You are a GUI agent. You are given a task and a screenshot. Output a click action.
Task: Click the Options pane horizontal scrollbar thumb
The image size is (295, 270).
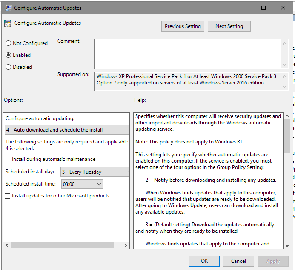coord(62,245)
